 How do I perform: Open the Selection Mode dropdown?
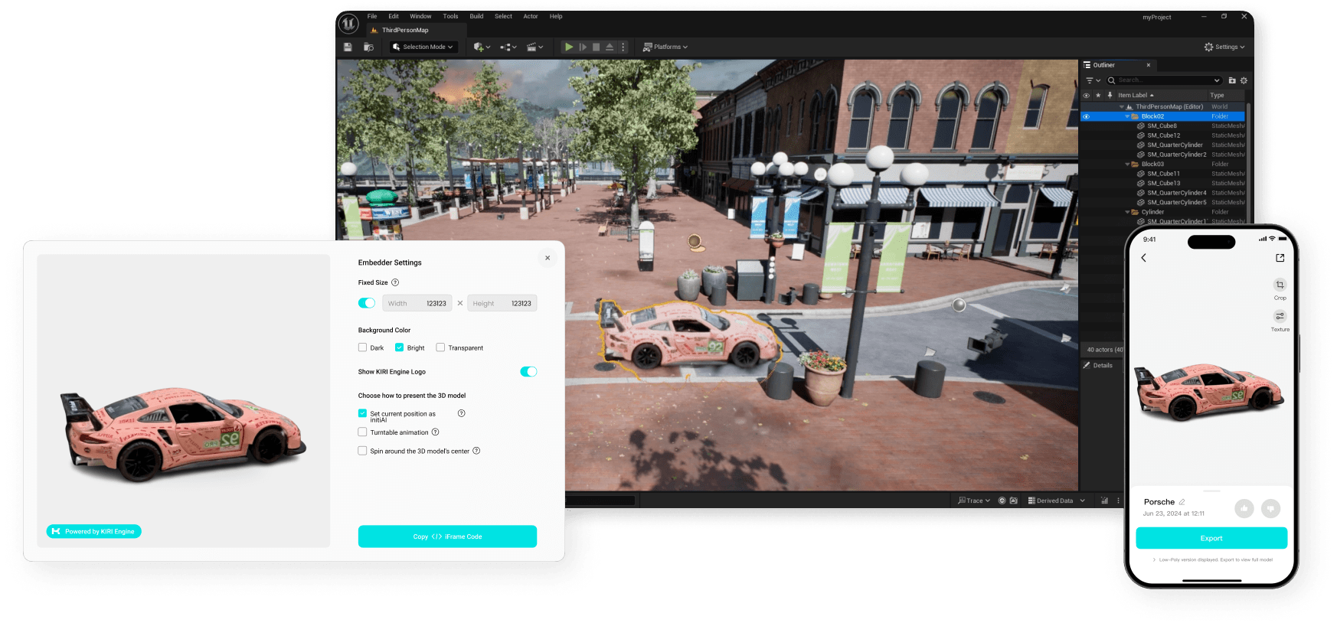pos(423,47)
